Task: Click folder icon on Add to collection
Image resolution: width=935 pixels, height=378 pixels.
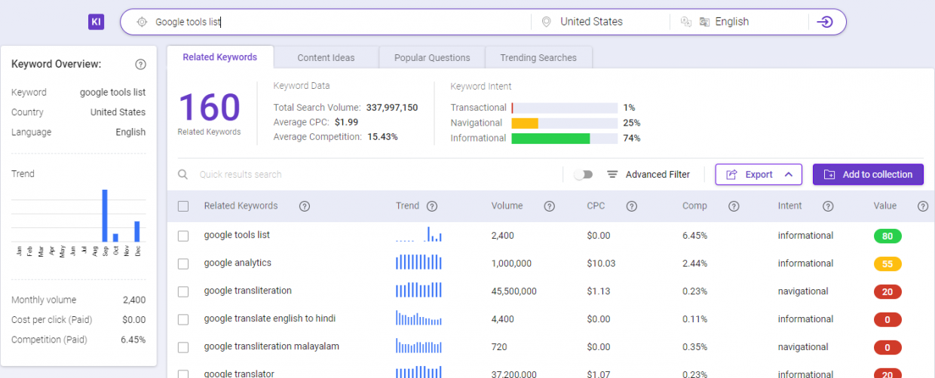Action: (x=829, y=175)
